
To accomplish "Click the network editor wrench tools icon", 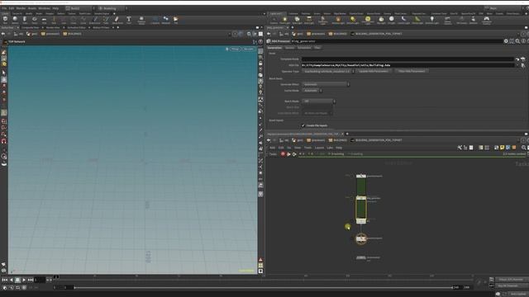I will coord(460,148).
